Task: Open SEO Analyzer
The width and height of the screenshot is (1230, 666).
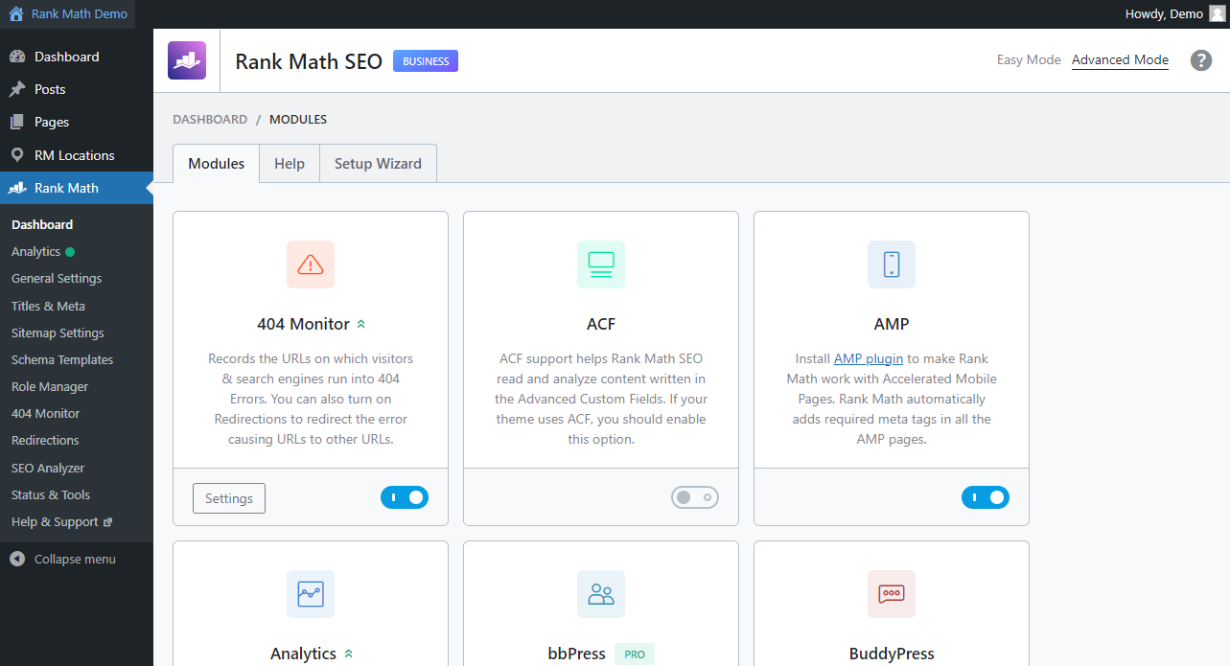Action: coord(48,468)
